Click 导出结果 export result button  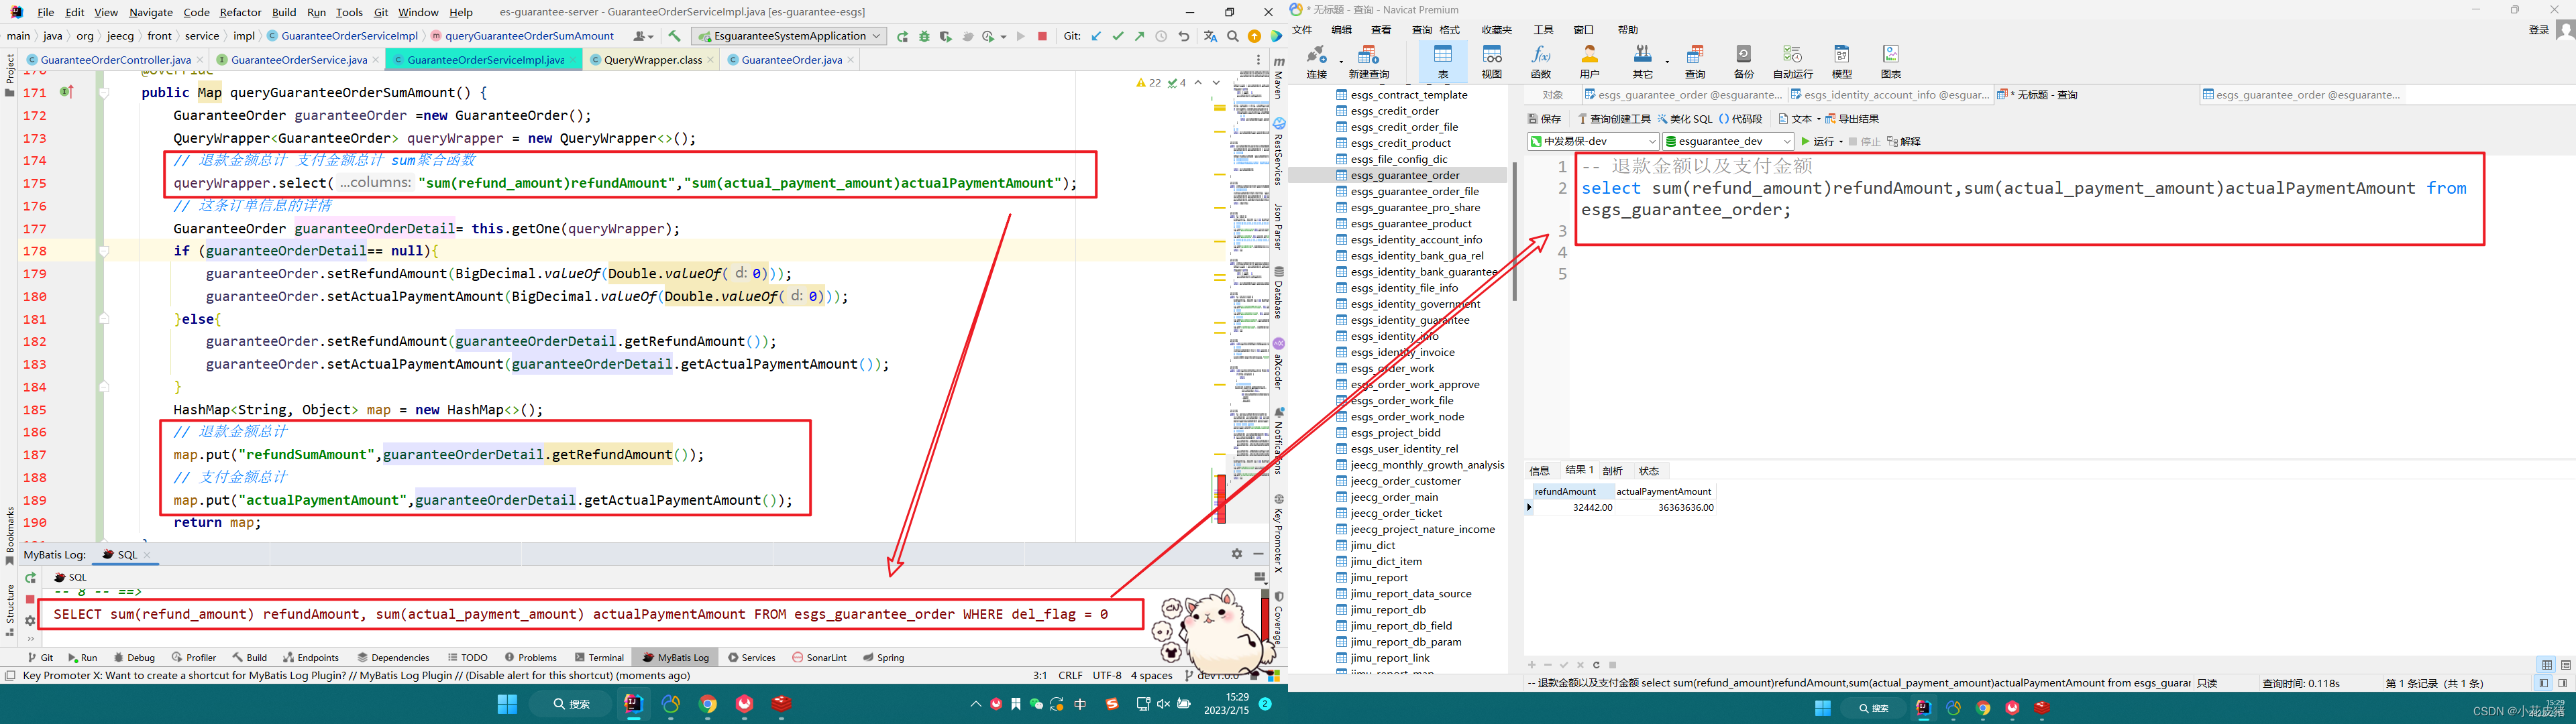(1852, 119)
